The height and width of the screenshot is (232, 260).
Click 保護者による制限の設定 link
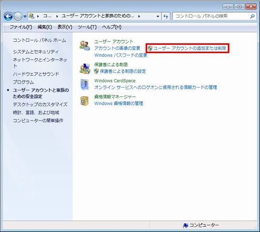(x=123, y=71)
